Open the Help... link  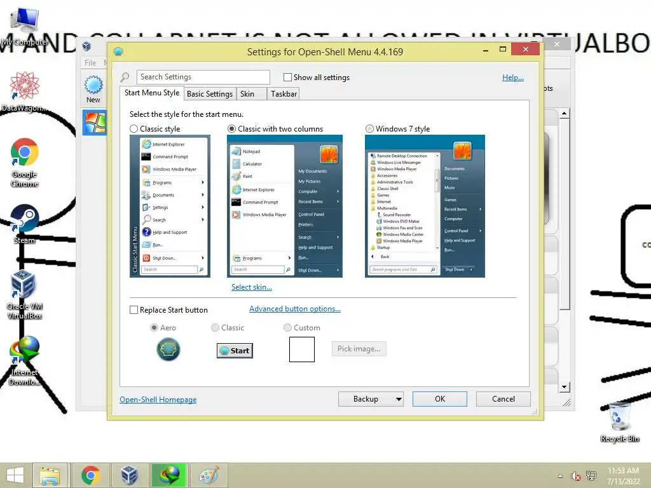click(513, 78)
